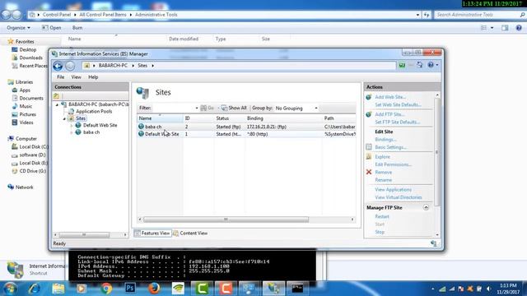
Task: Click the Edit Permissions action link
Action: click(394, 164)
